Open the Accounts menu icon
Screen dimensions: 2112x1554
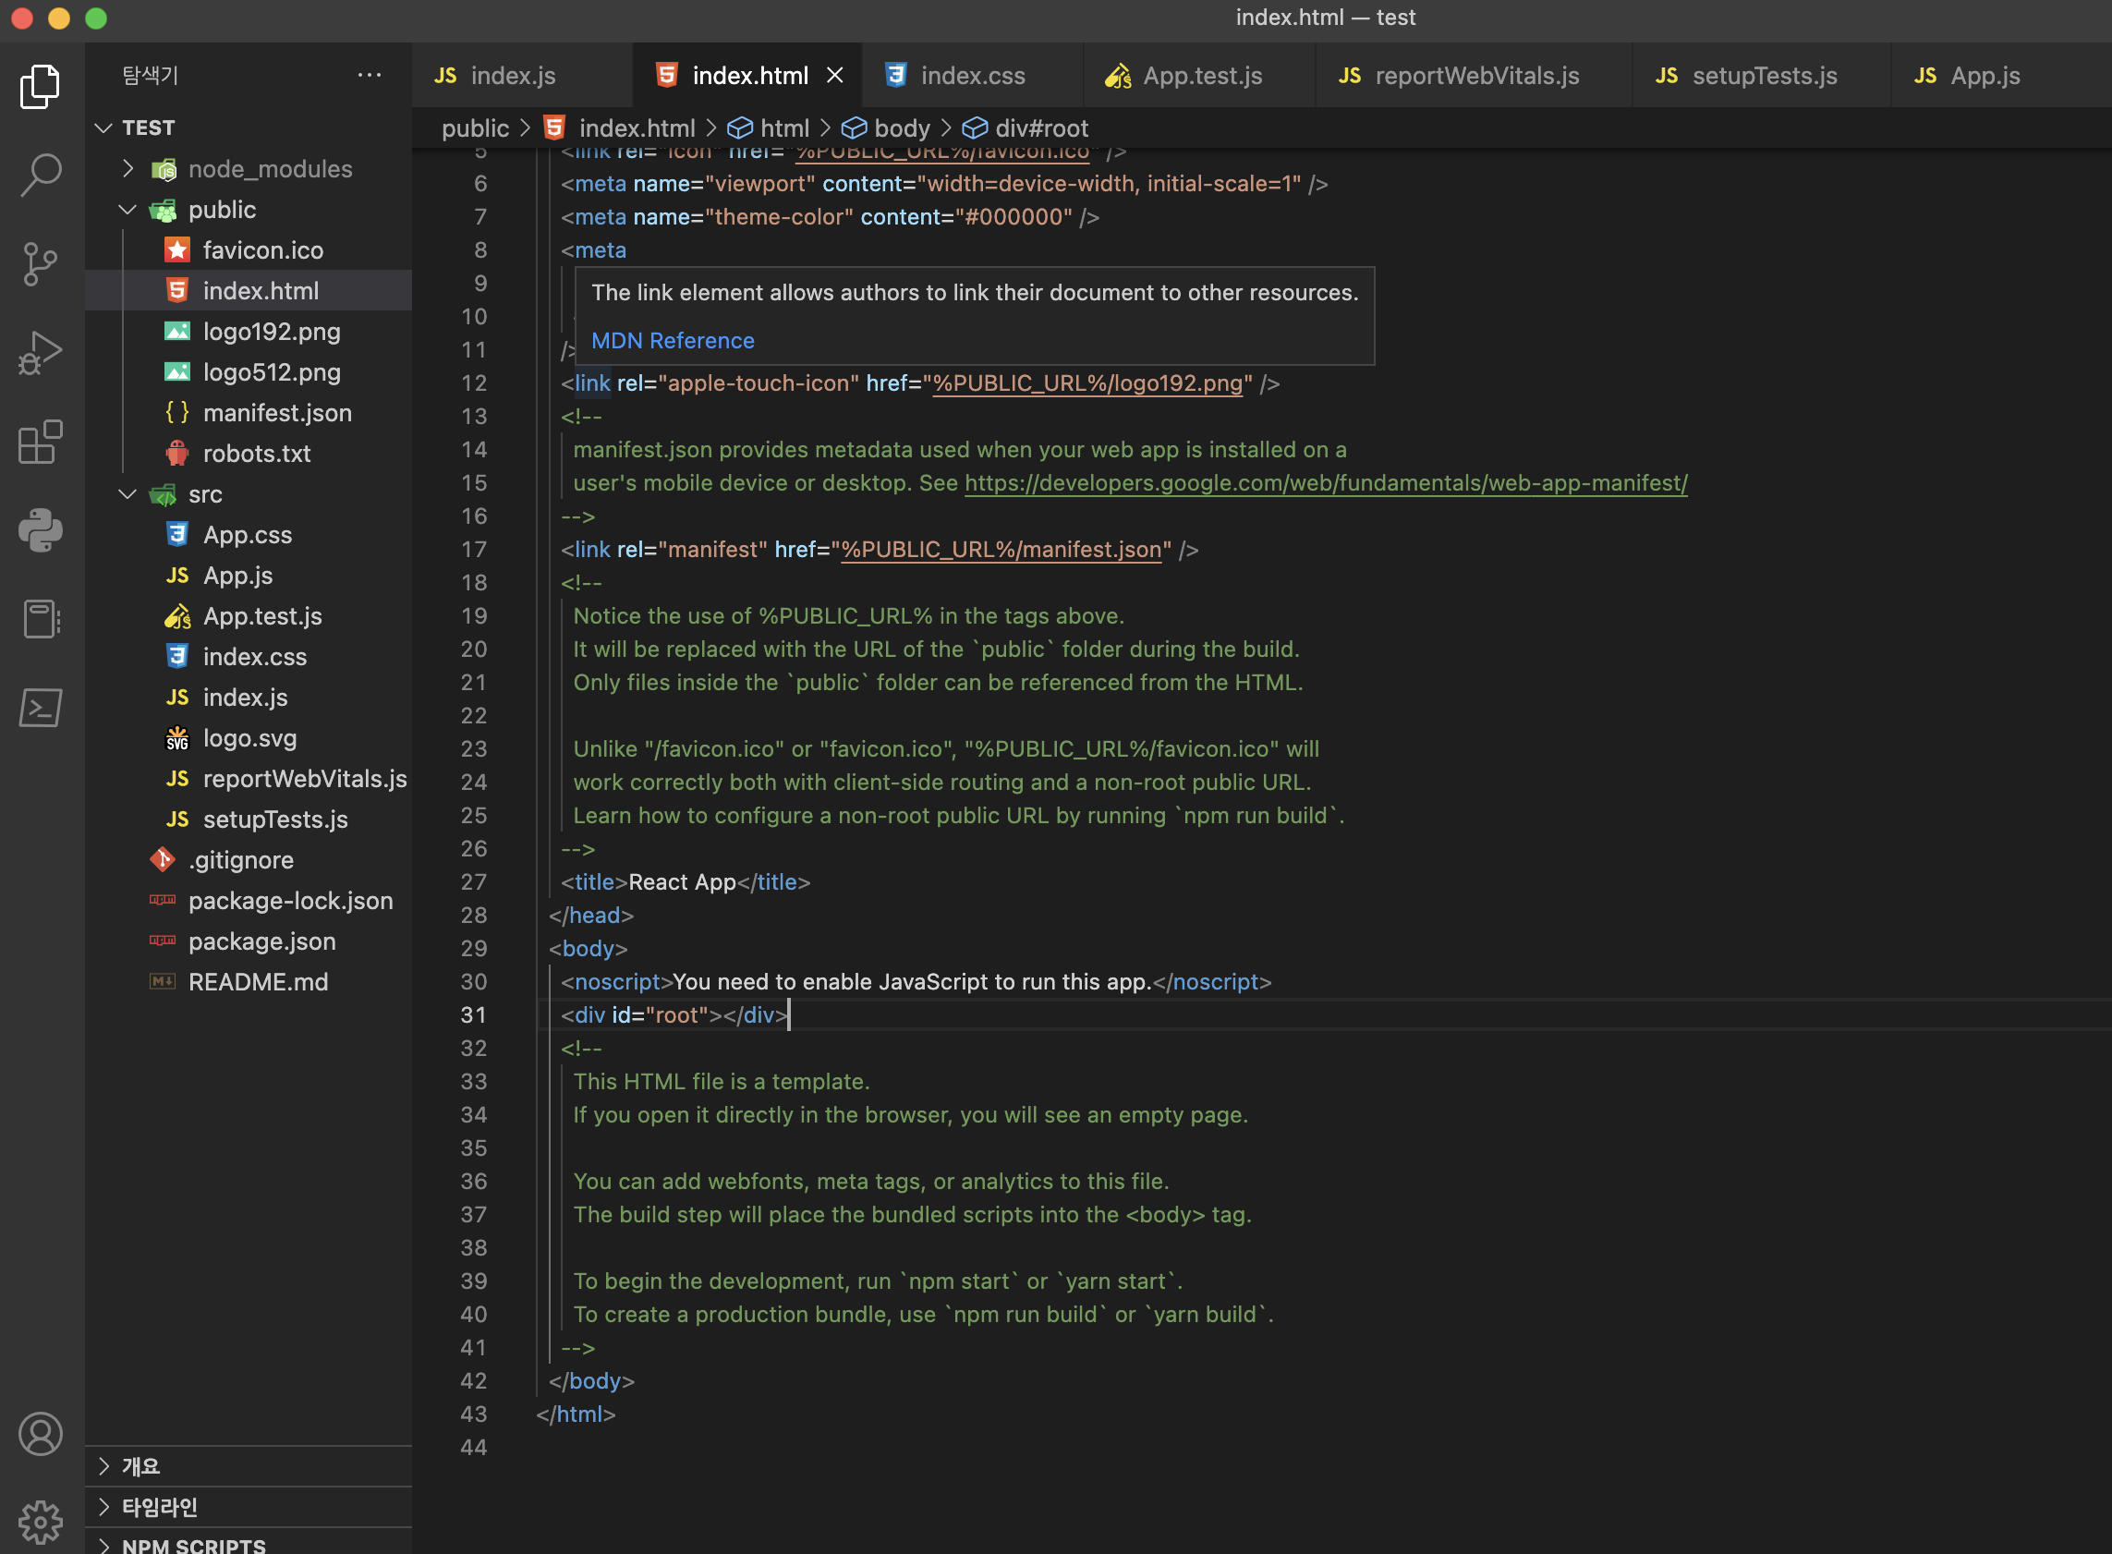(41, 1434)
